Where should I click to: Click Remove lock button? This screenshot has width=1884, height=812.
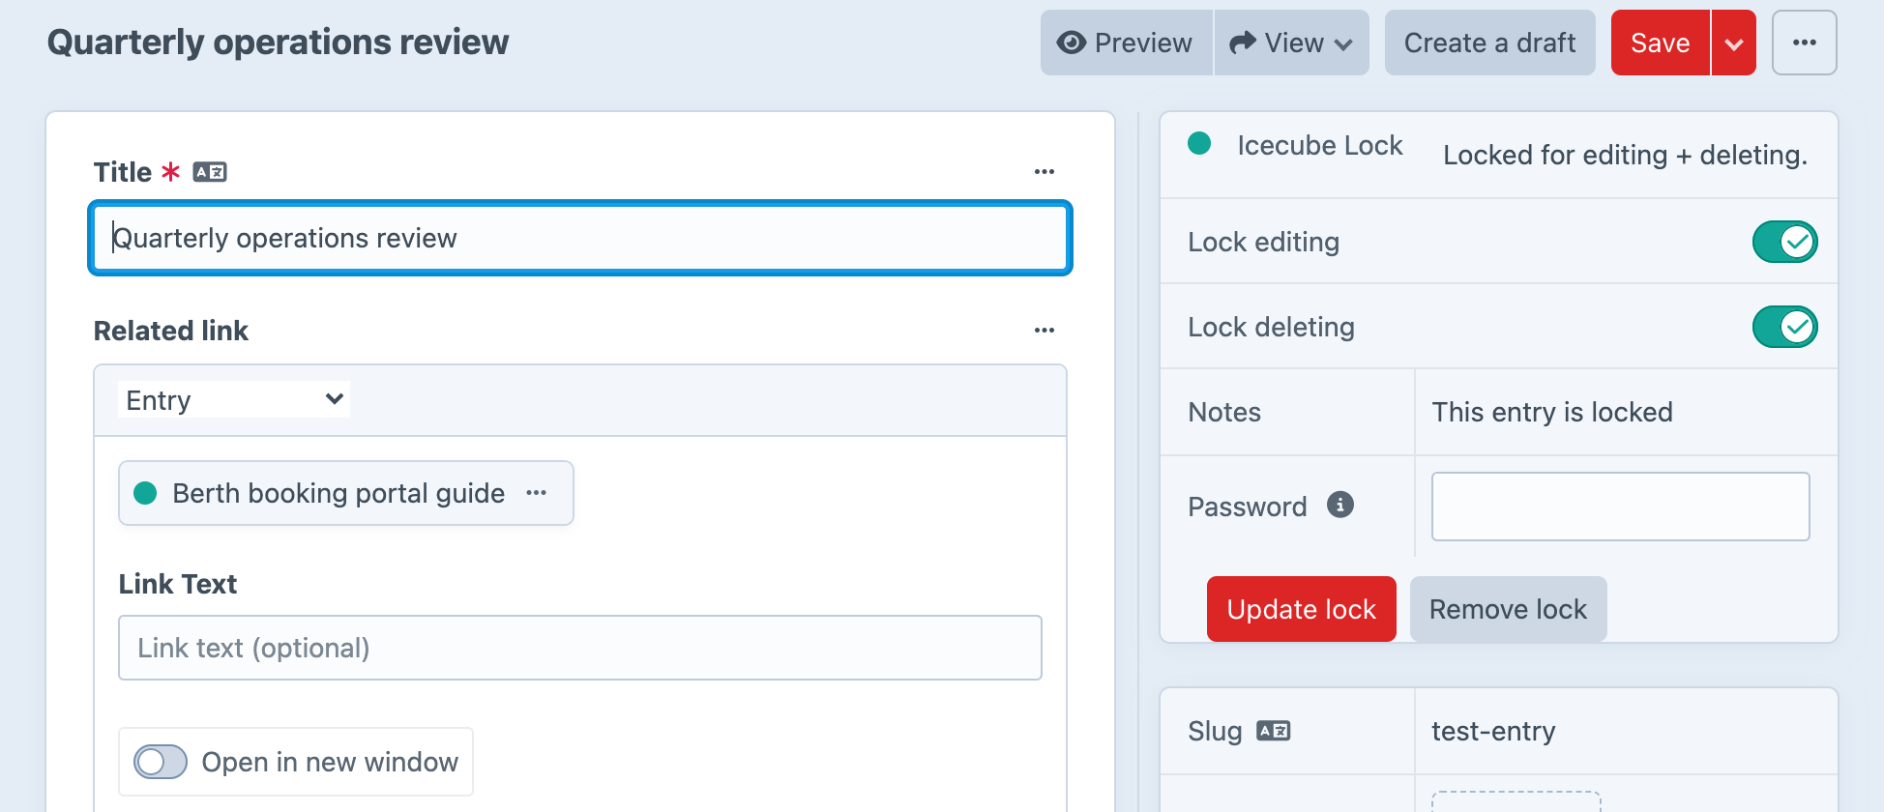1509,609
